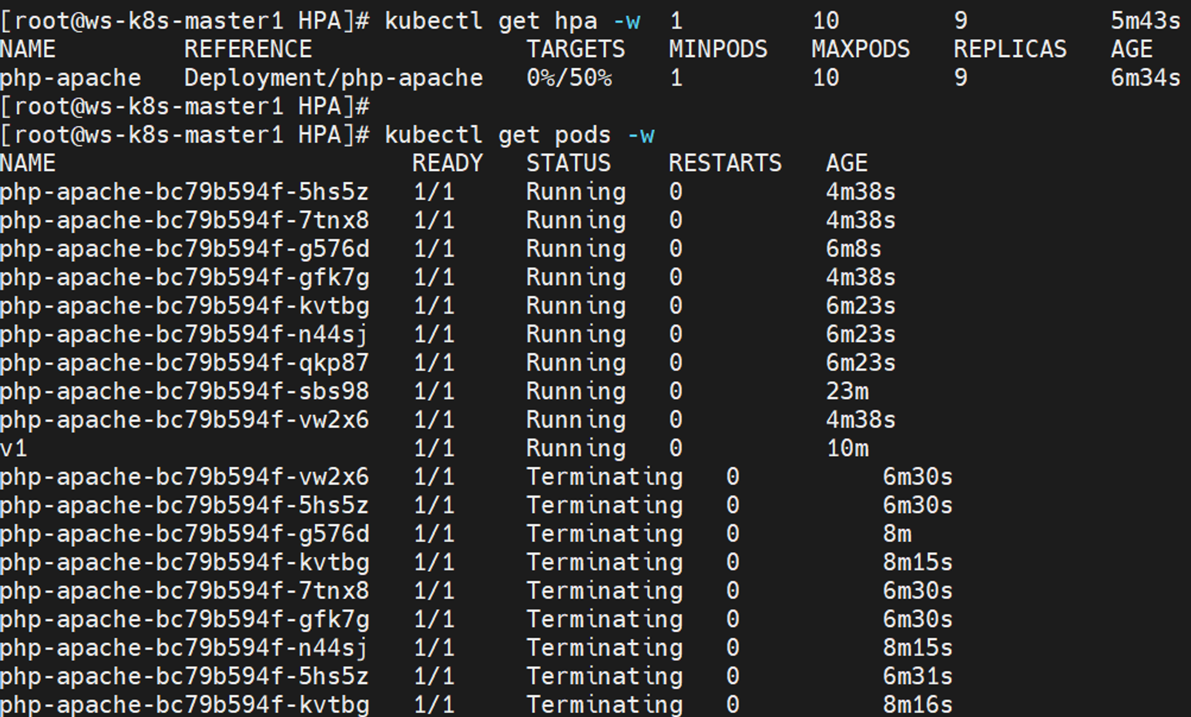Screen dimensions: 1191x717
Task: Click the TARGETS column header
Action: [x=575, y=49]
